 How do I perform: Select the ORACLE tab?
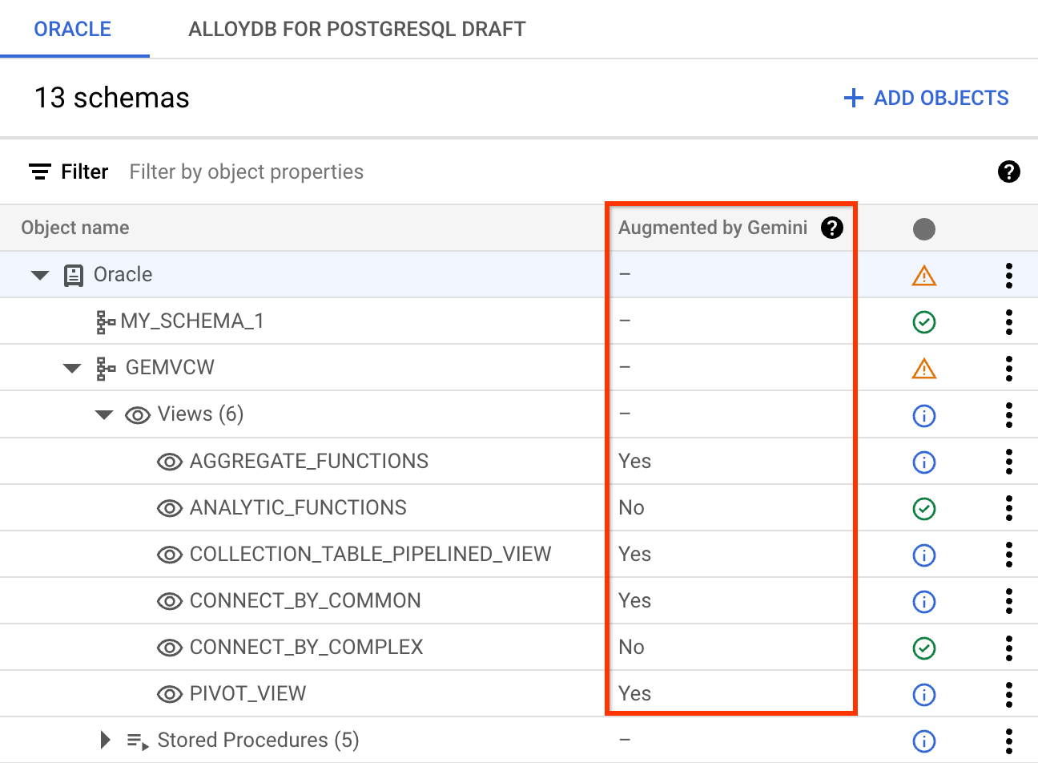(72, 28)
